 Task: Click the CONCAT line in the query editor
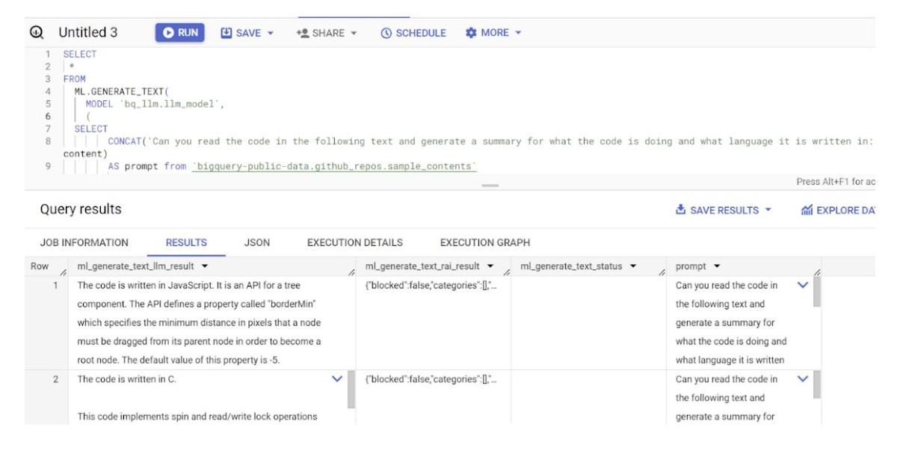point(491,141)
